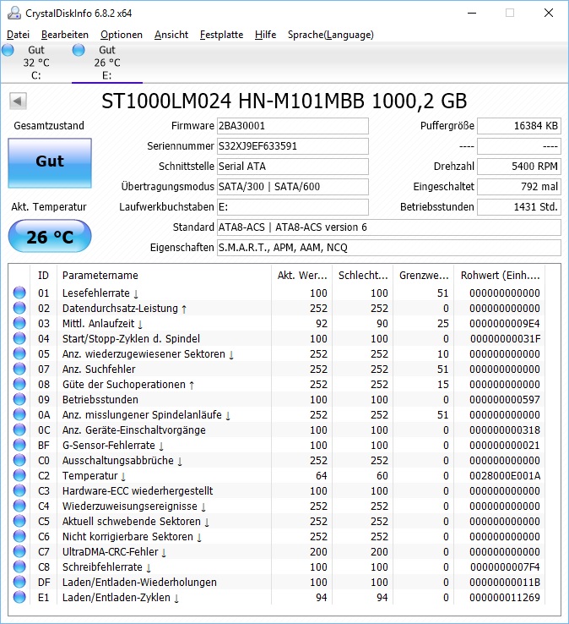Open the Bearbeiten menu
The height and width of the screenshot is (624, 569).
coord(65,35)
